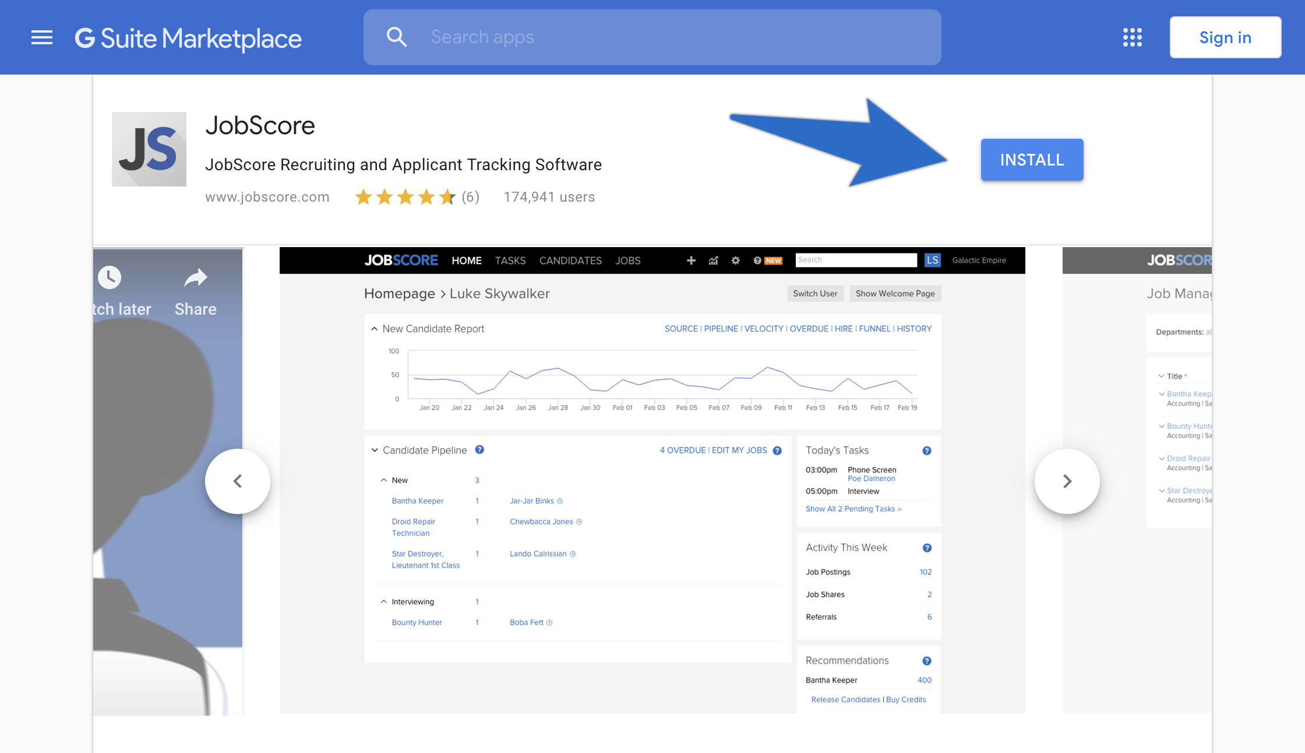Click the Buy Credits link

coord(906,699)
